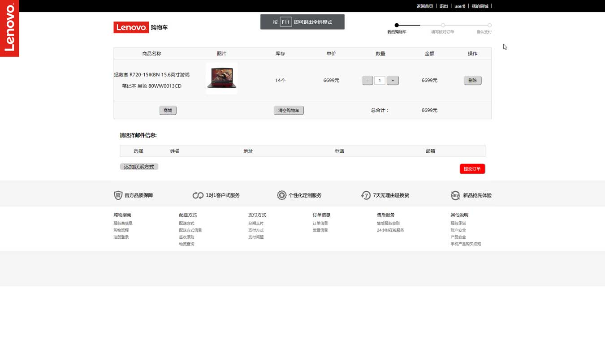Click the 总合计 label

click(380, 110)
